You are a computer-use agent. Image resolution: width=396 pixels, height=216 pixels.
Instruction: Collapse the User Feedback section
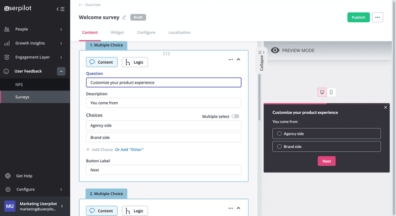point(61,71)
